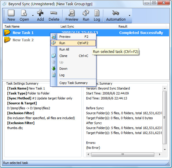Click the toolbar grip handle

(4, 15)
